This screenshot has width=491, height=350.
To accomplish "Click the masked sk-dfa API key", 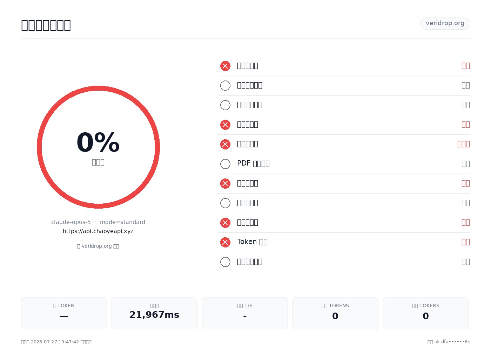I will click(x=452, y=342).
